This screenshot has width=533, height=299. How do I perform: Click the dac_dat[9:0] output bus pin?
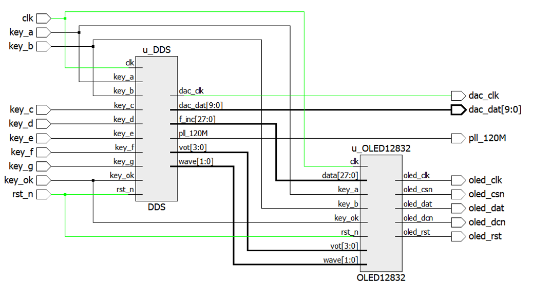[x=458, y=110]
